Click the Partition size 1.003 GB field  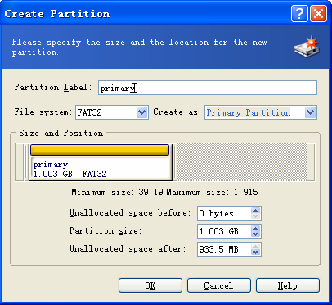[224, 231]
